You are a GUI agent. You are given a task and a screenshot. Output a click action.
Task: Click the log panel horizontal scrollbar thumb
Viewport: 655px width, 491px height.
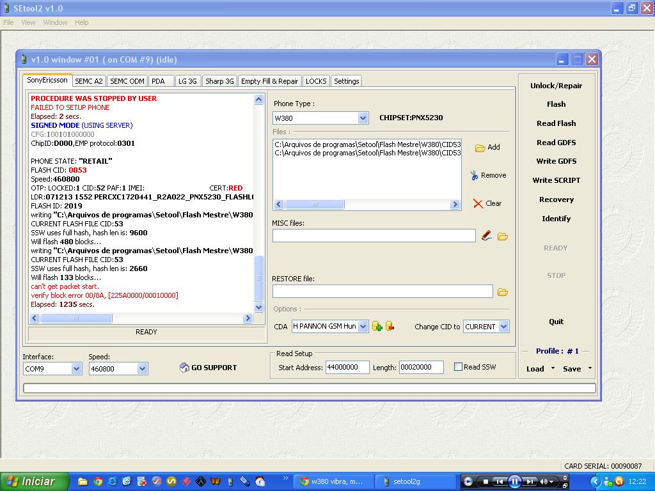(x=77, y=318)
